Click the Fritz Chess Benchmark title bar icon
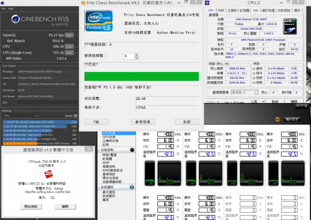 [83, 3]
